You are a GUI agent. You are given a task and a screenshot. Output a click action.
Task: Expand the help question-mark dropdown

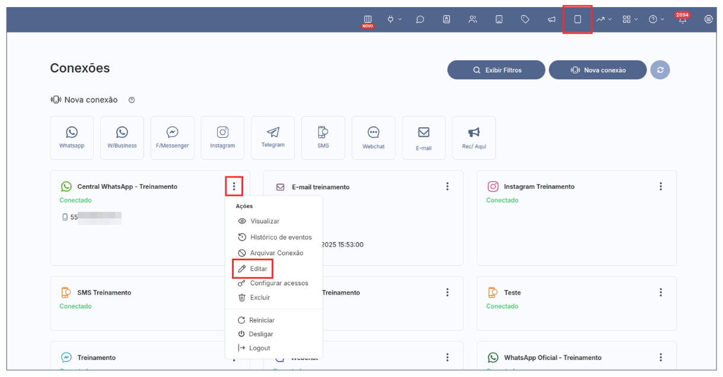[655, 20]
